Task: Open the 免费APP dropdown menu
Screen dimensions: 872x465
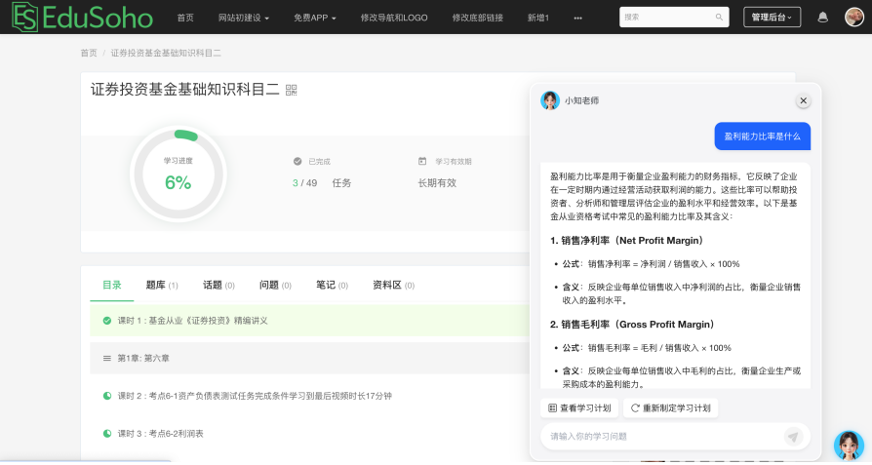Action: click(x=315, y=18)
